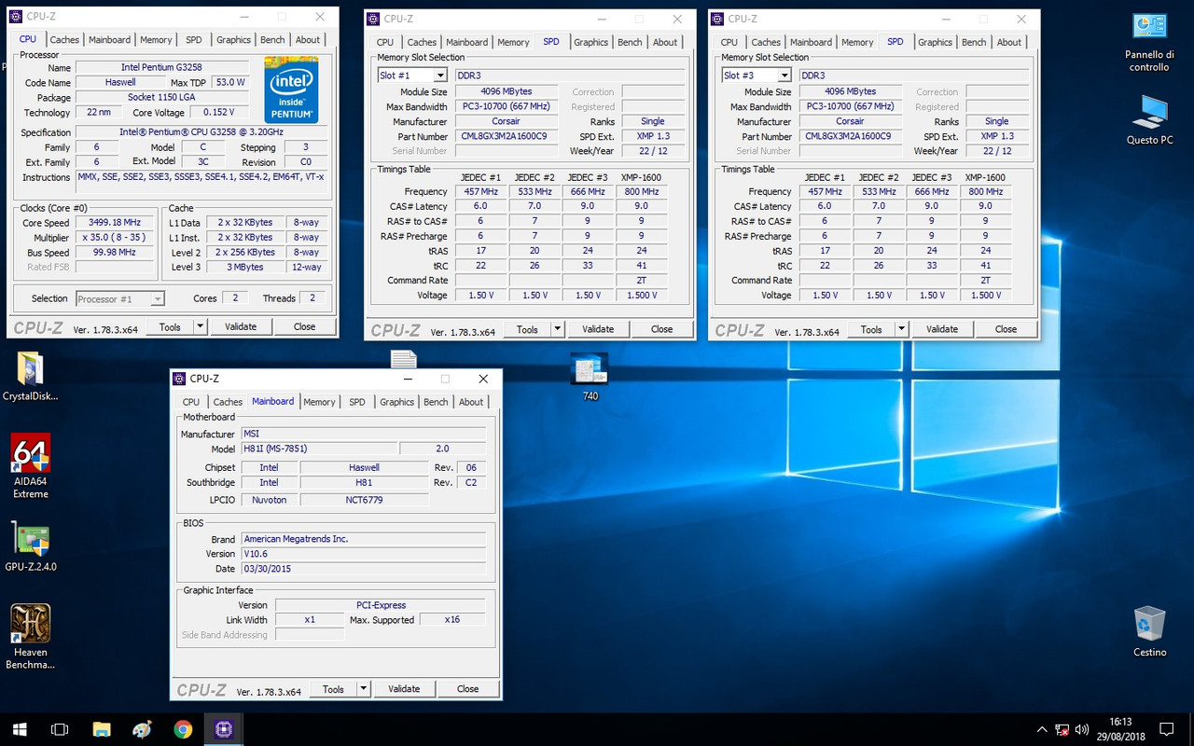Open Bench tab in Slot #3 window
Viewport: 1194px width, 746px height.
point(974,43)
